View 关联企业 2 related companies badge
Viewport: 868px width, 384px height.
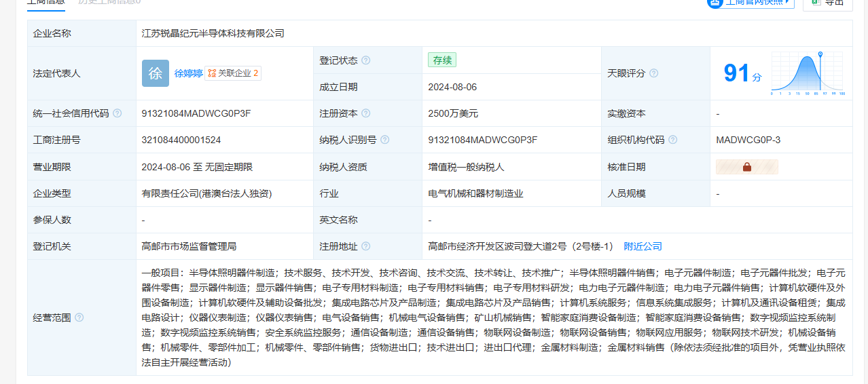(233, 73)
